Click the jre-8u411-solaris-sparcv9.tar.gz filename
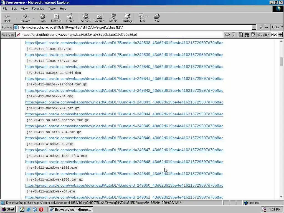284x213 pixels. [58, 120]
